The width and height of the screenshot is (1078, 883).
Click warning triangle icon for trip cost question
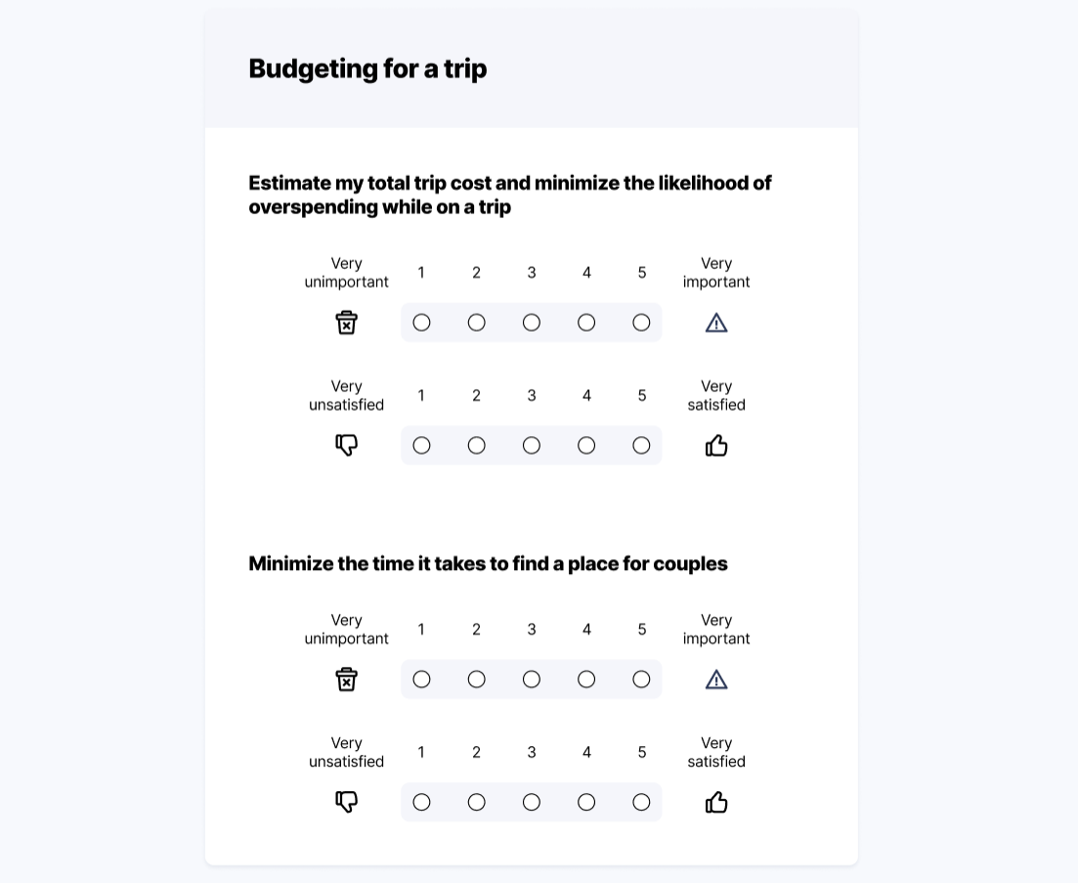tap(716, 323)
